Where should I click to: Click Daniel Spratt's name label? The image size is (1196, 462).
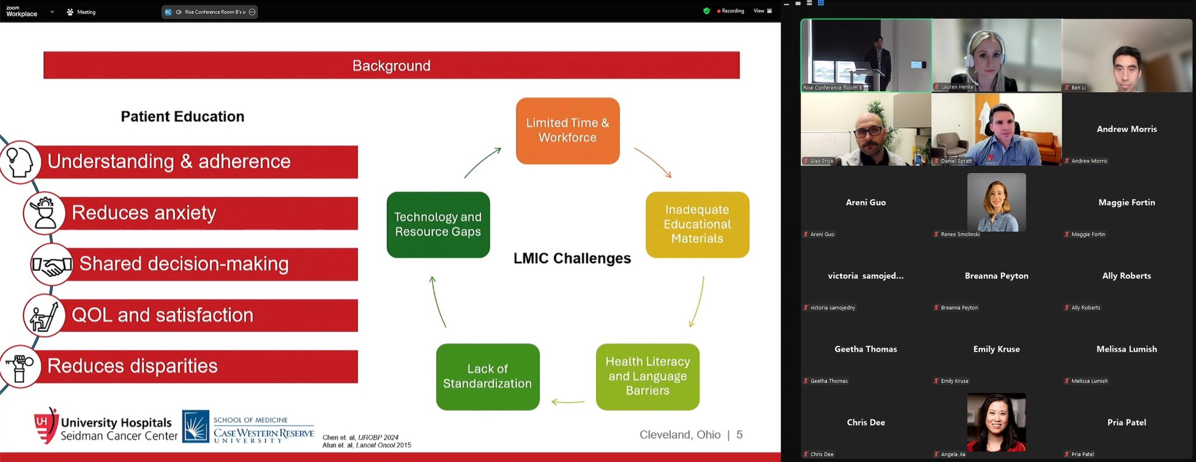click(x=956, y=161)
